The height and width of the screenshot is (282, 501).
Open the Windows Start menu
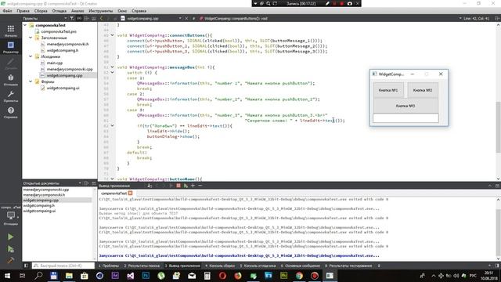click(x=7, y=276)
